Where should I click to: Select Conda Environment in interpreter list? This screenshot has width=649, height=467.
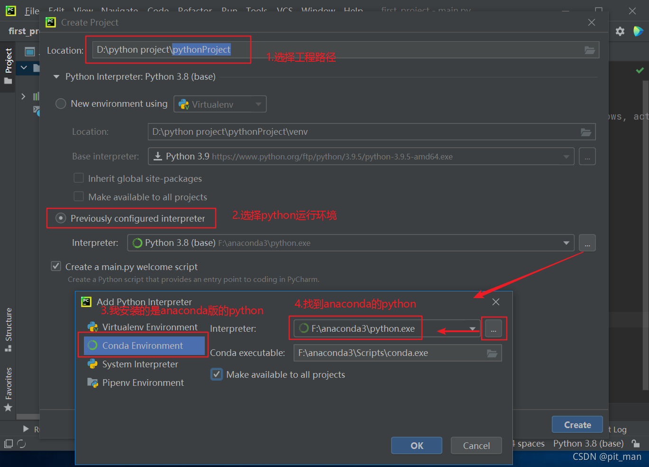pos(144,346)
